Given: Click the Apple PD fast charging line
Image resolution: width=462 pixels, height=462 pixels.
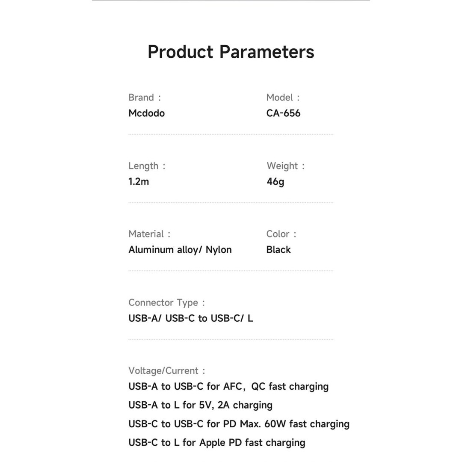Looking at the screenshot, I should tap(217, 443).
